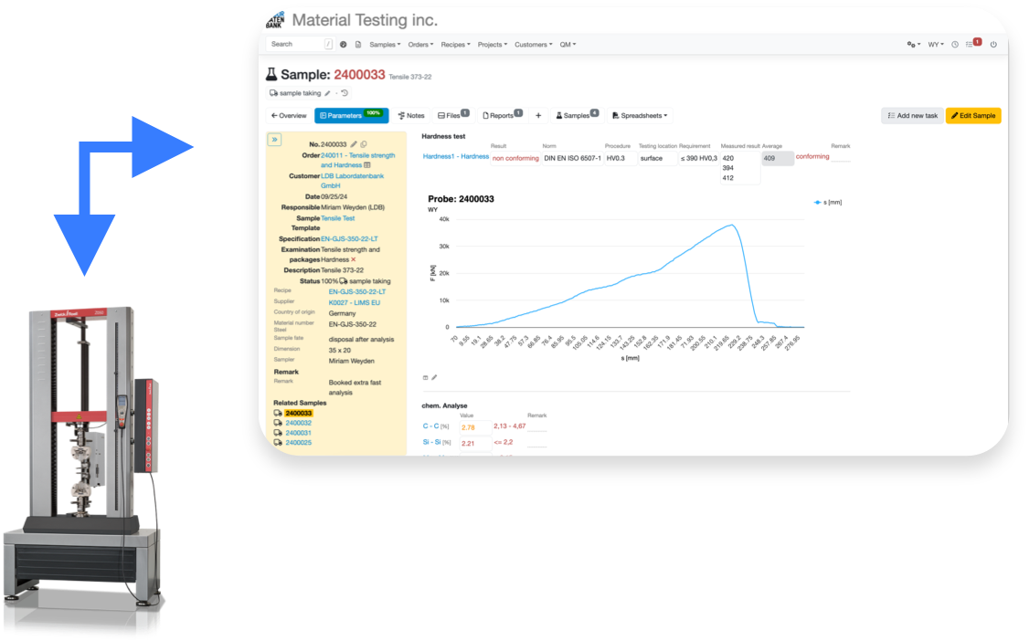Click the Search input field

click(x=295, y=44)
